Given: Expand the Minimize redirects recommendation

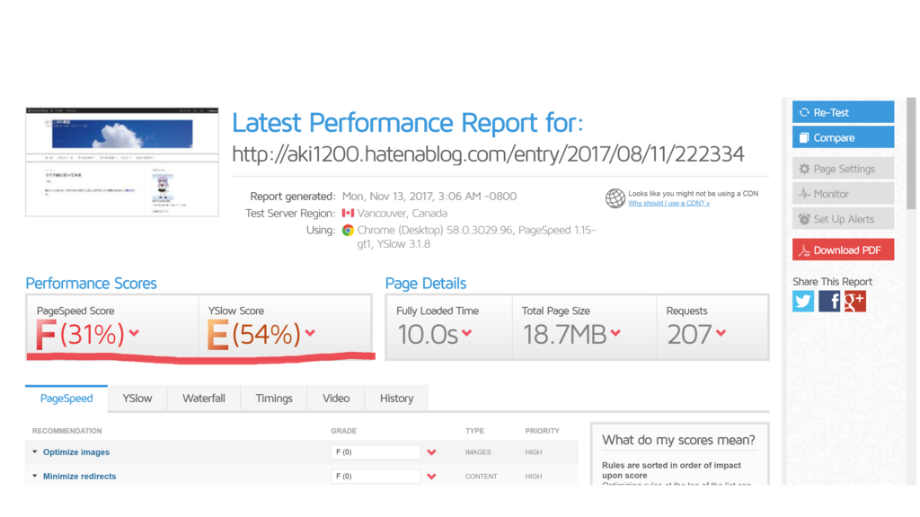Looking at the screenshot, I should (x=79, y=477).
